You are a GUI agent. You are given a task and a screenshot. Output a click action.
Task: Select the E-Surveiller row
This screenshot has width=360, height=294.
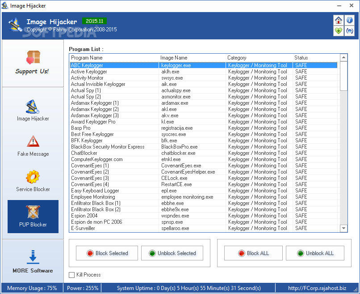coord(204,228)
